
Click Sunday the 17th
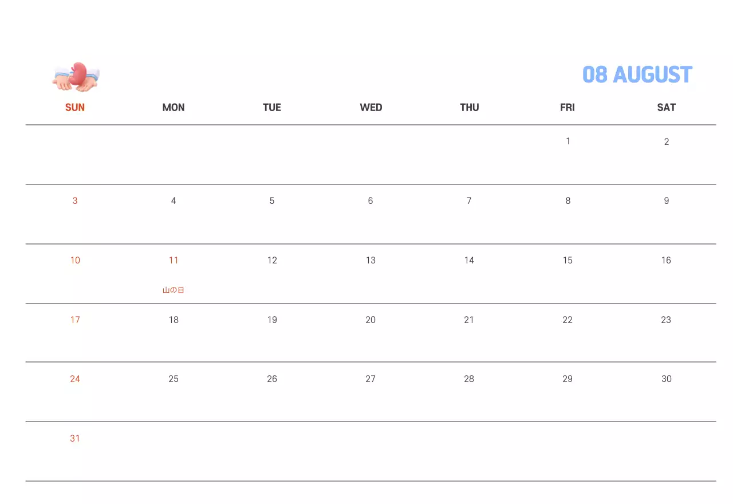[x=75, y=320]
